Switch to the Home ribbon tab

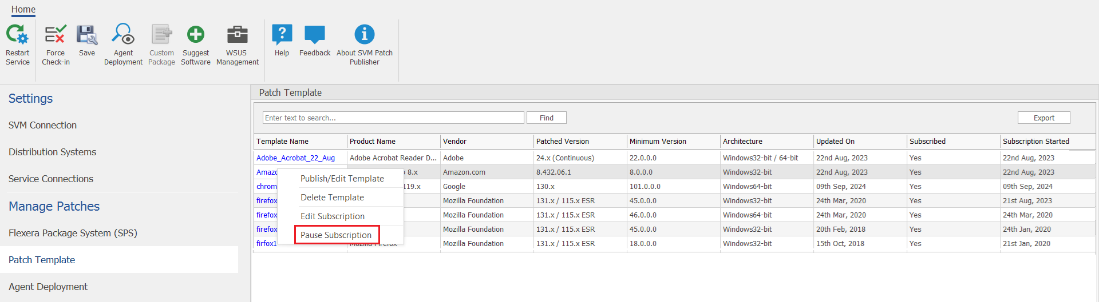[23, 9]
